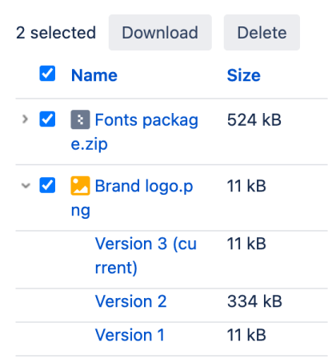
Task: Sort attachments by Size column
Action: [x=244, y=75]
